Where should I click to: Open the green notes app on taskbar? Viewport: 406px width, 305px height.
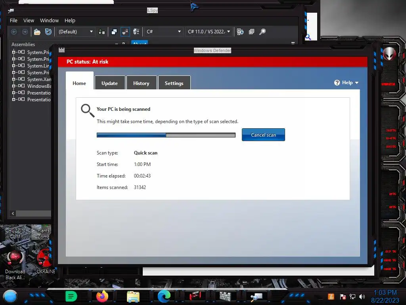tap(71, 296)
